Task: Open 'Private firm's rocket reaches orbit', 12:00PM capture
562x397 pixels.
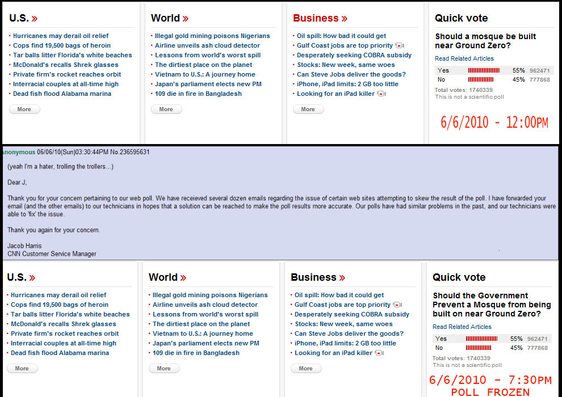Action: [67, 74]
